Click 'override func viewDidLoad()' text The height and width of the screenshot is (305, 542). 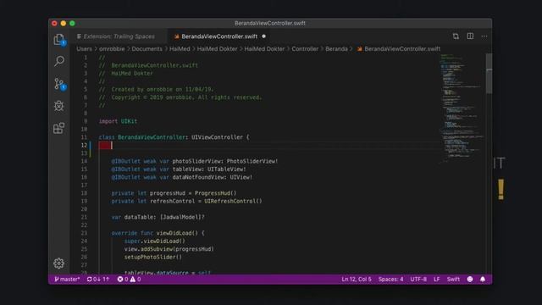tap(154, 233)
